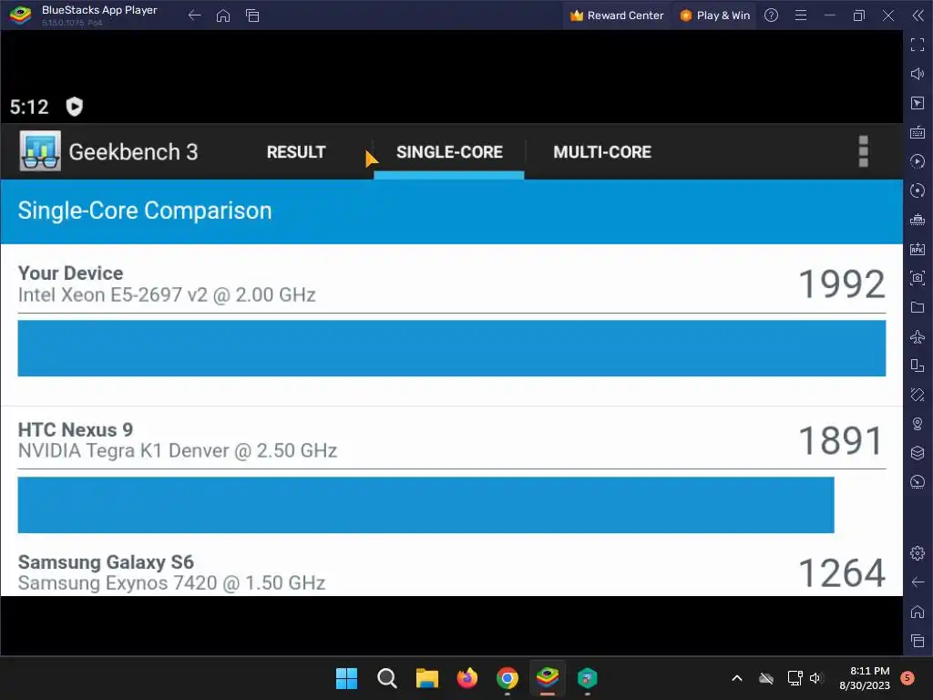Click the airplane mode icon

point(917,336)
